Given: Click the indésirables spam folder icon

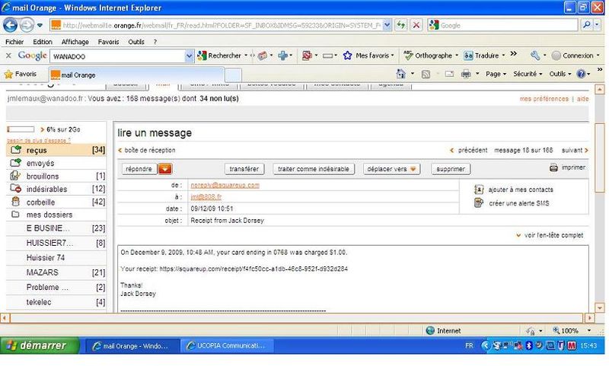Looking at the screenshot, I should [15, 188].
